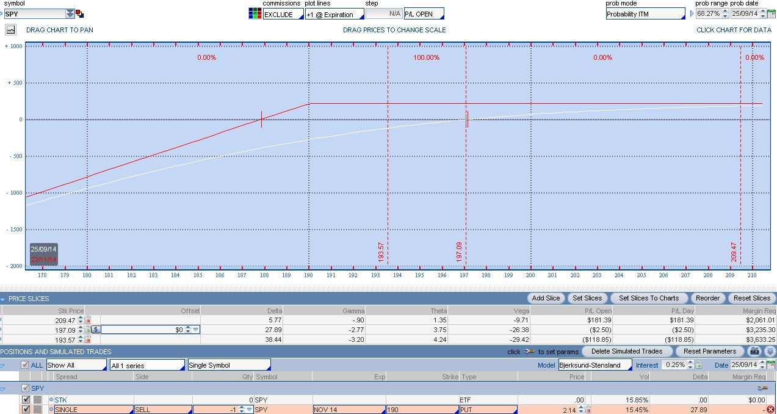Click the Set Slices button
Viewport: 777px width, 414px height.
click(587, 298)
